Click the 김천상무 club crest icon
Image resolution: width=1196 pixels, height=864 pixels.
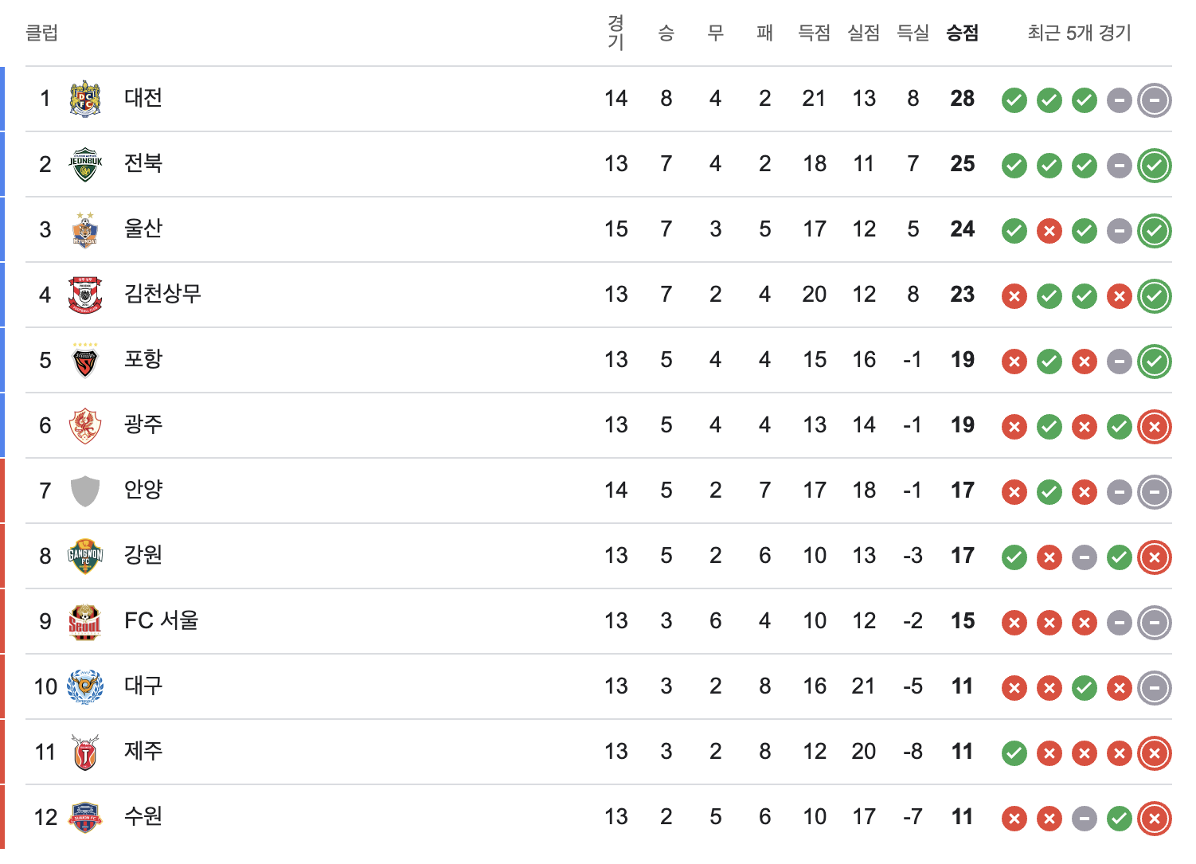[85, 295]
